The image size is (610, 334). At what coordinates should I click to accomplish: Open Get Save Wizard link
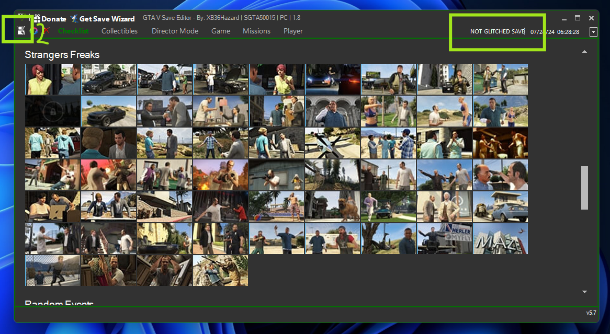click(x=107, y=19)
